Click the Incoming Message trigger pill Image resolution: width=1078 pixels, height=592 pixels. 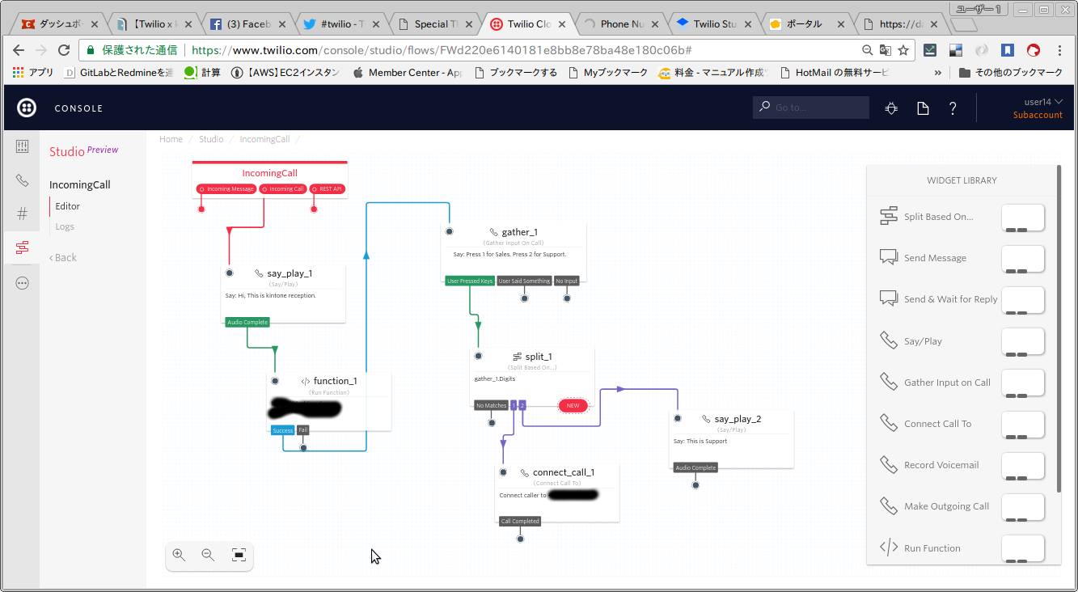[226, 188]
